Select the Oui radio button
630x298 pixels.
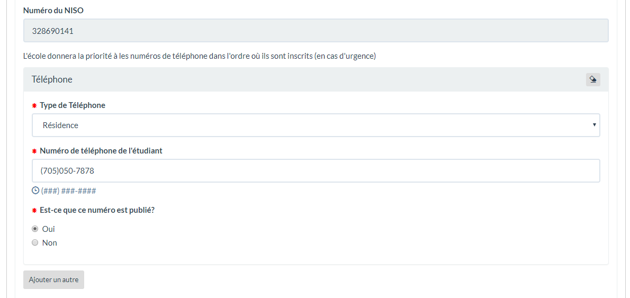(35, 229)
